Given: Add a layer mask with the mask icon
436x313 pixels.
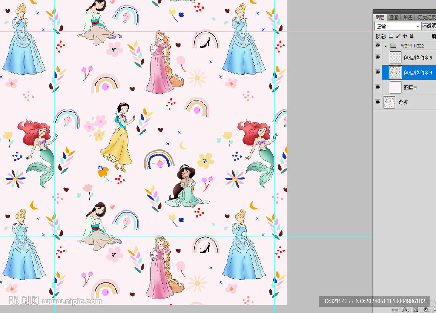Looking at the screenshot, I should click(x=416, y=310).
